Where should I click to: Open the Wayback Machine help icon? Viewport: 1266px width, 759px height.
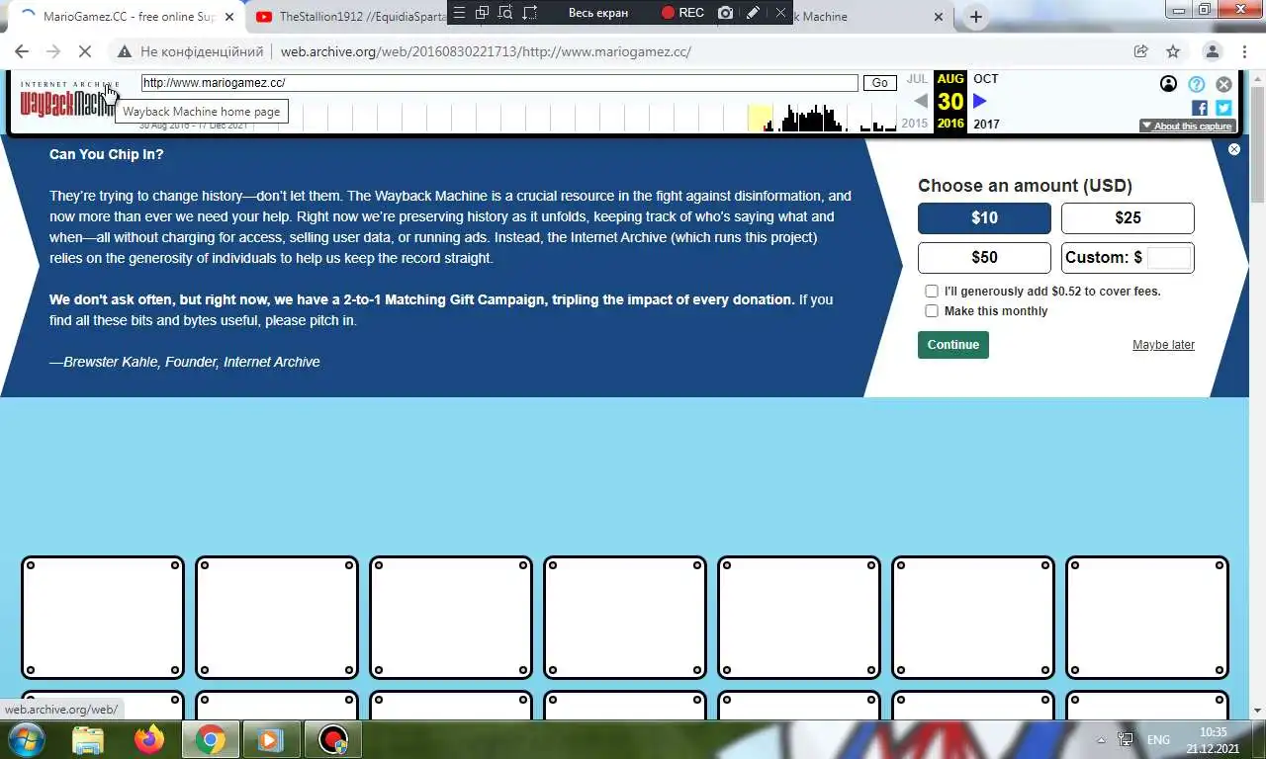point(1197,84)
